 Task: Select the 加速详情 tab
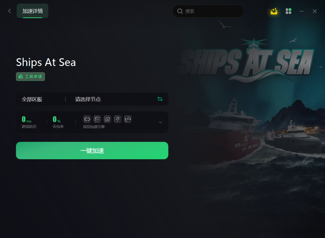[x=33, y=11]
